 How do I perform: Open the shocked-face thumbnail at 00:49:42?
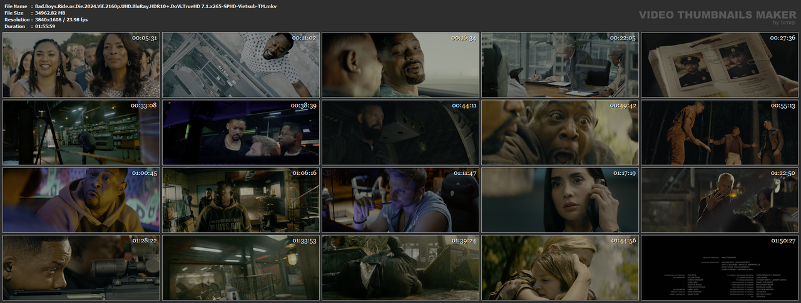coord(560,132)
